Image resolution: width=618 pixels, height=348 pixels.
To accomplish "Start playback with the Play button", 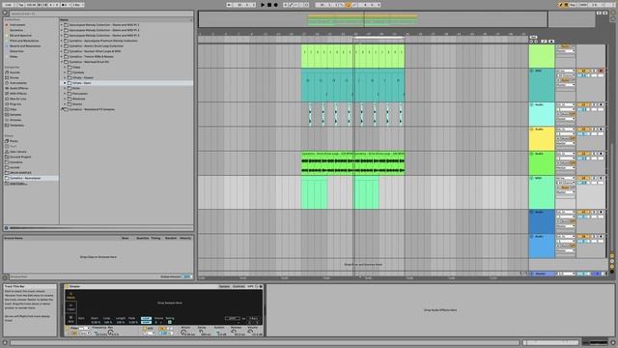I will point(263,5).
